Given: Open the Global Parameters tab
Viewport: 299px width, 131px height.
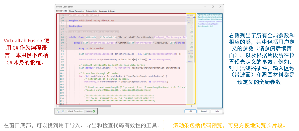Looking at the screenshot, I should [x=76, y=11].
